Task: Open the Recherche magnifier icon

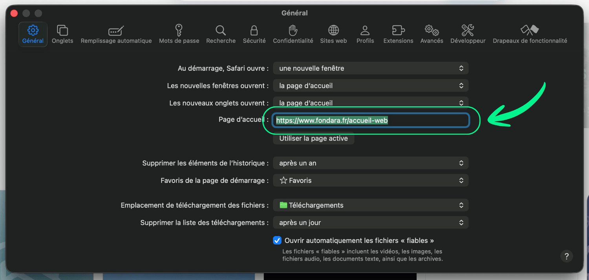Action: coord(221,30)
